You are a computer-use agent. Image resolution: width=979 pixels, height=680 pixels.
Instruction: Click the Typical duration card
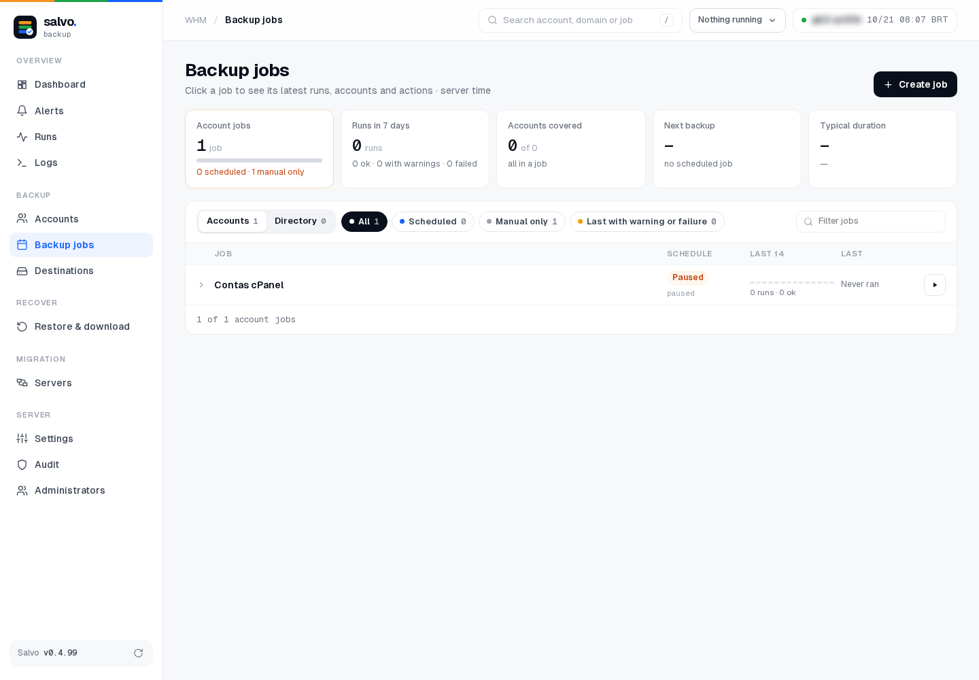882,149
